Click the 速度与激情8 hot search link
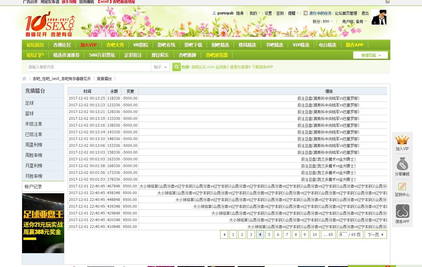The width and height of the screenshot is (422, 267). (240, 67)
